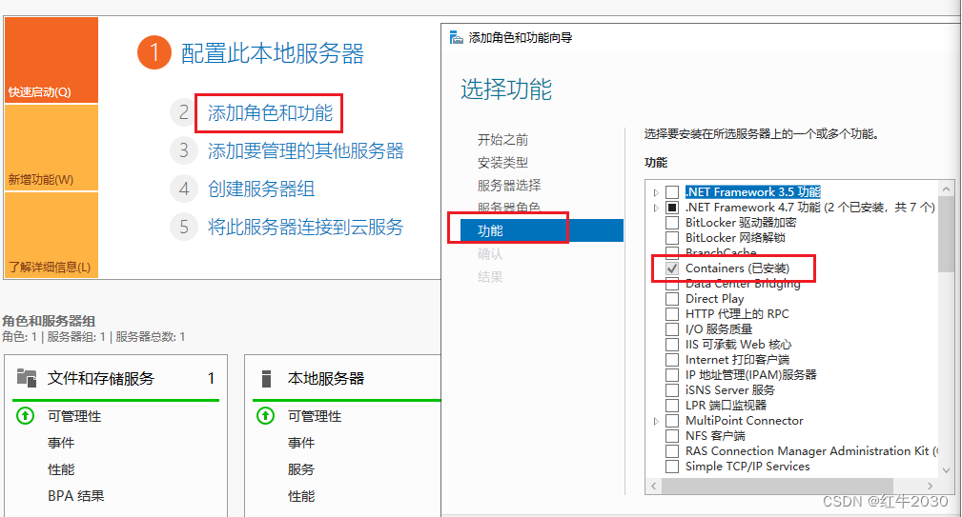Click the File and Storage Services tile icon
The image size is (962, 517).
(26, 378)
